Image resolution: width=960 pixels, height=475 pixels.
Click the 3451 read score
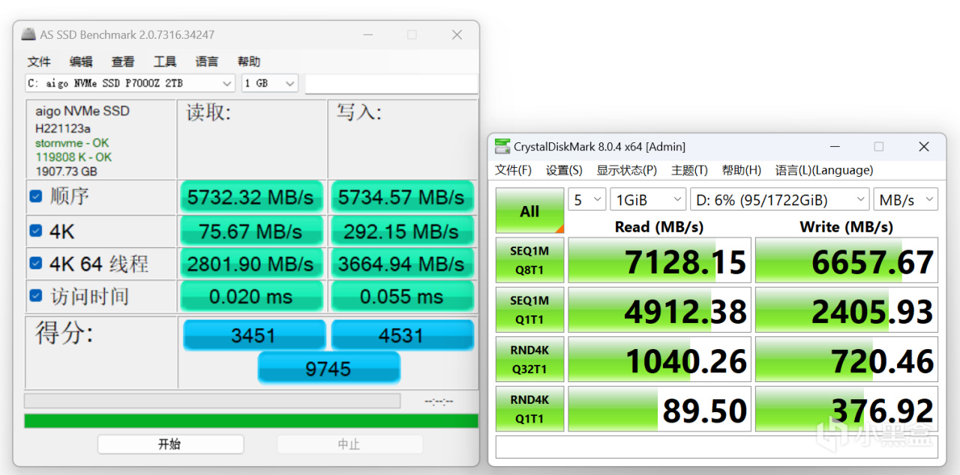[254, 335]
